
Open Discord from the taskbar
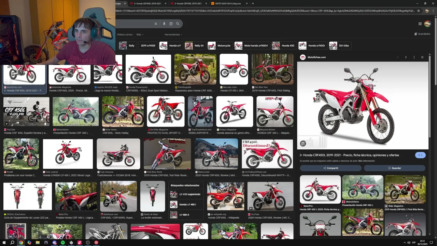click(55, 243)
